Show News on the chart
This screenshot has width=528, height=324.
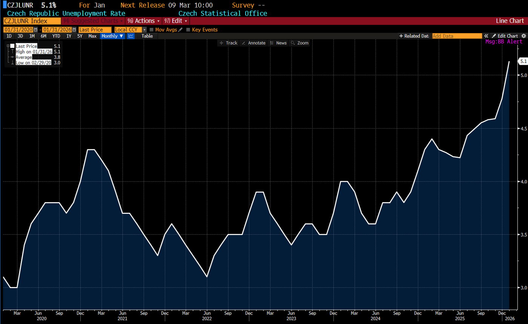278,43
